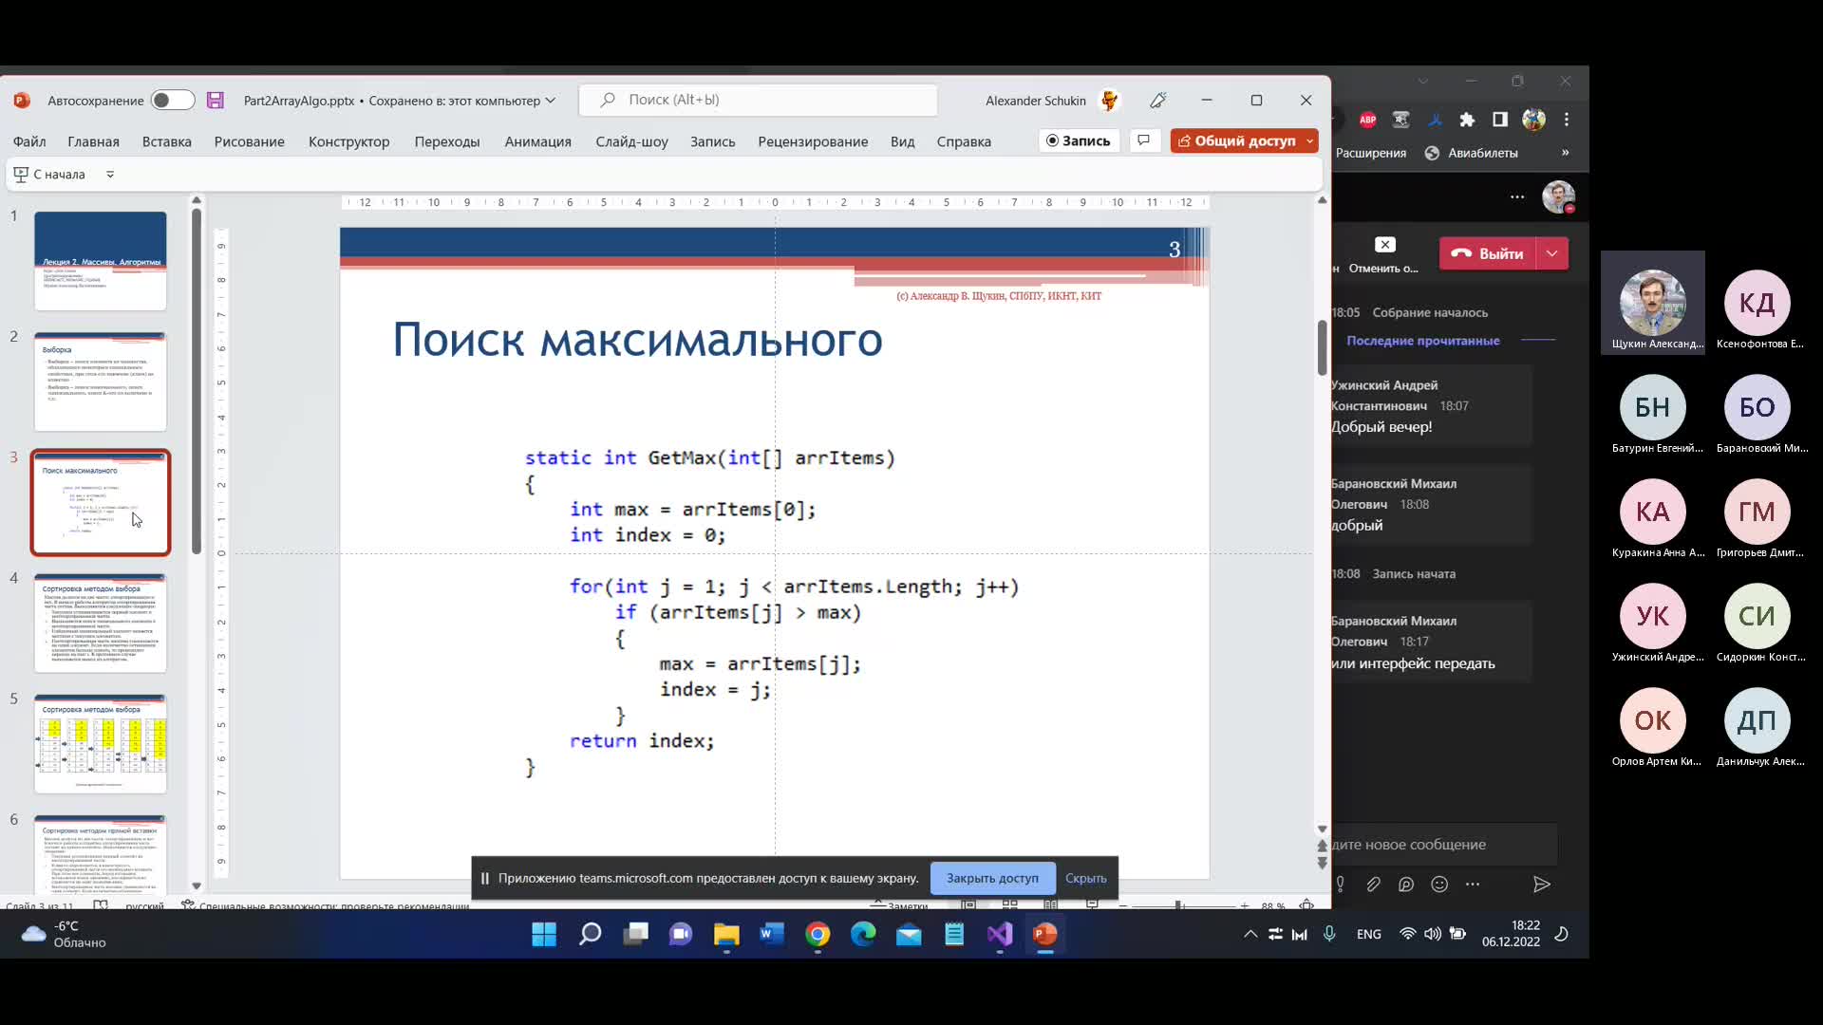The height and width of the screenshot is (1025, 1823).
Task: Open the Авиабилеты bookmark
Action: (x=1471, y=153)
